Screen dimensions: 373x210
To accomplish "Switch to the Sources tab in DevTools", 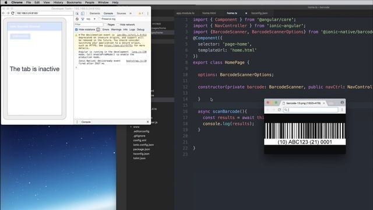I will point(121,13).
